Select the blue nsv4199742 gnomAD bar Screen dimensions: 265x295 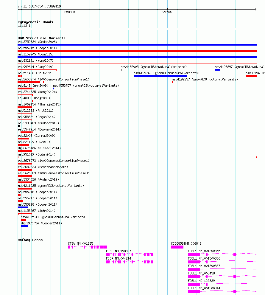(160, 76)
